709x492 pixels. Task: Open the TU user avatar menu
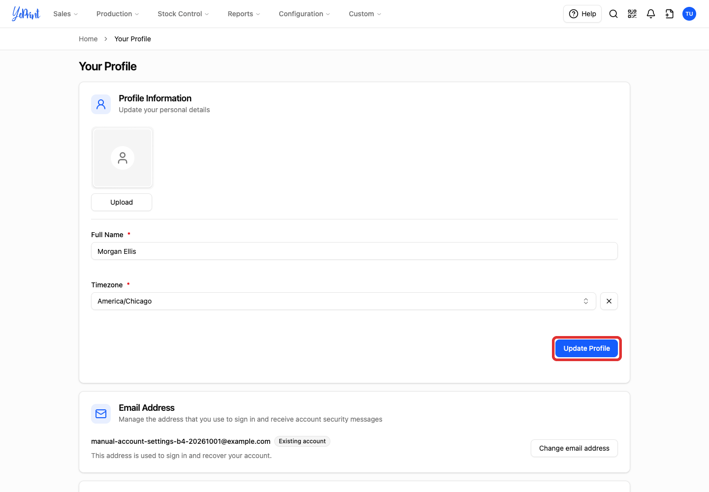point(689,14)
